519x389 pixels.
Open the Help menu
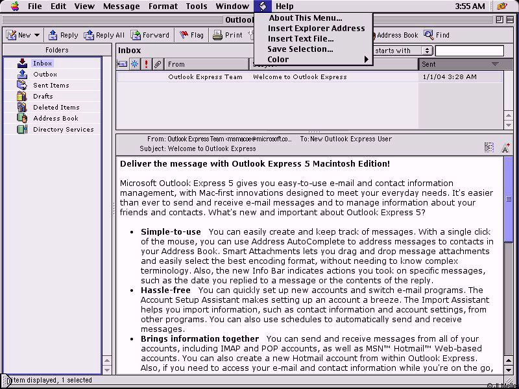pos(284,6)
